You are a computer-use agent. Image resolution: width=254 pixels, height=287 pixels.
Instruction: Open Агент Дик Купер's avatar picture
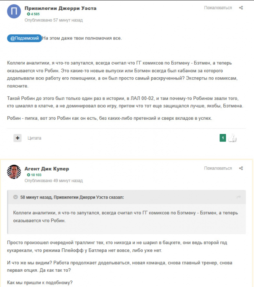click(x=14, y=172)
